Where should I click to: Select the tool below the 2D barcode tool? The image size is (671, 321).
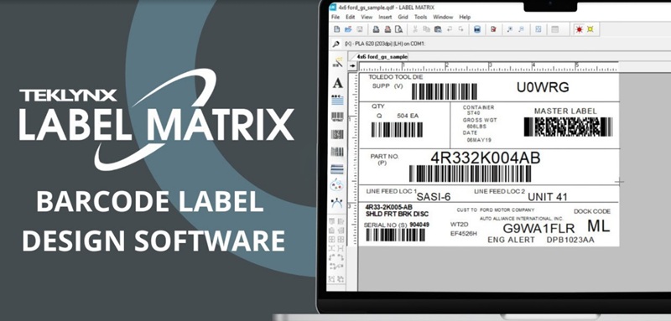337,152
